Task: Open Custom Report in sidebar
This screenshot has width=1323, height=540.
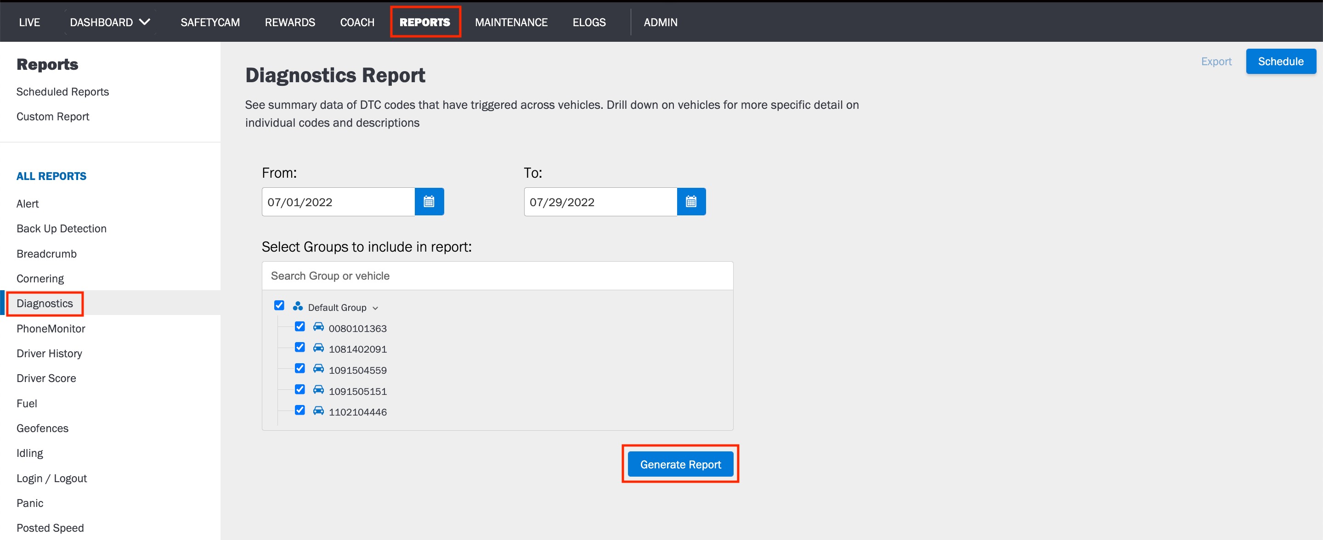Action: [x=53, y=117]
